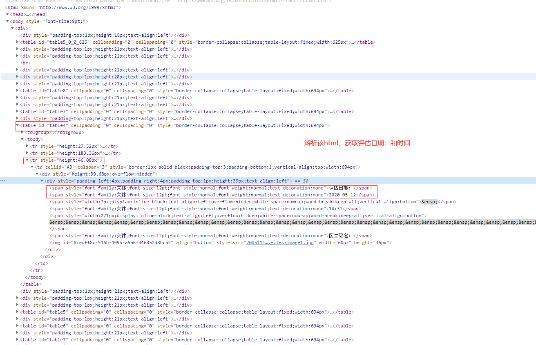The width and height of the screenshot is (536, 345).
Task: Click the == $0 marker
Action: [301, 181]
